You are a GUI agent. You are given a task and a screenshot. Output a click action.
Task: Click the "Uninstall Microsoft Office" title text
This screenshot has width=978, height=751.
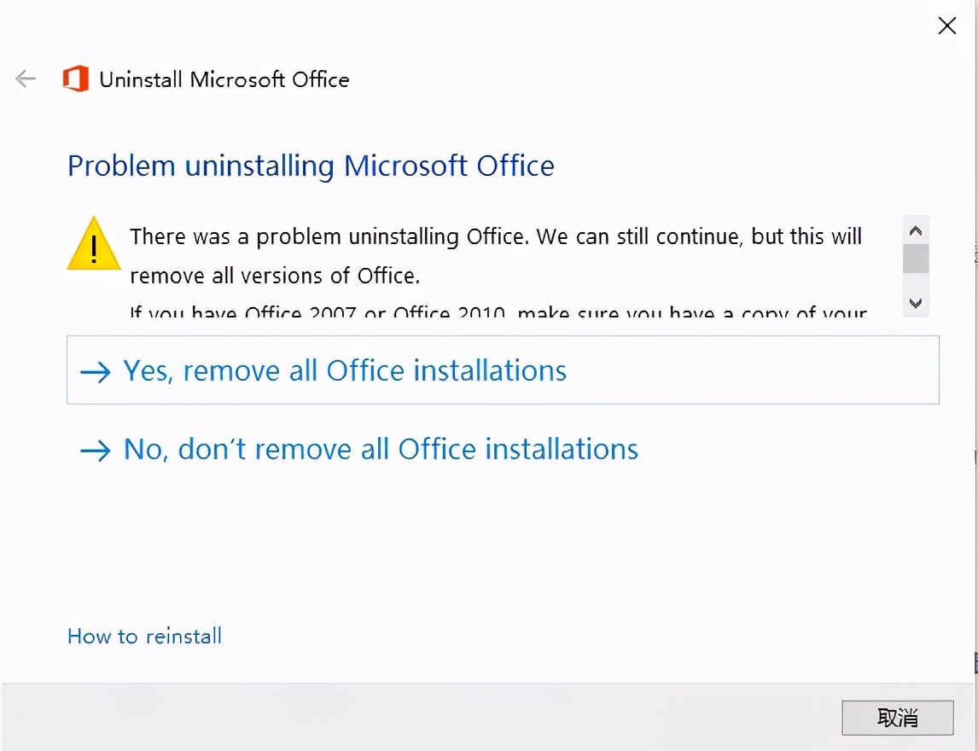click(x=224, y=79)
